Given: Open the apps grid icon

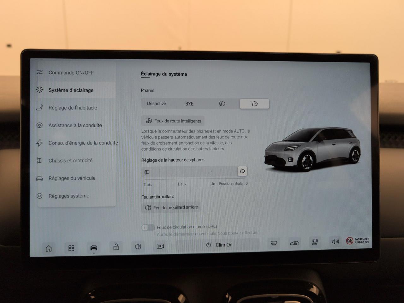Looking at the screenshot, I should 71,248.
